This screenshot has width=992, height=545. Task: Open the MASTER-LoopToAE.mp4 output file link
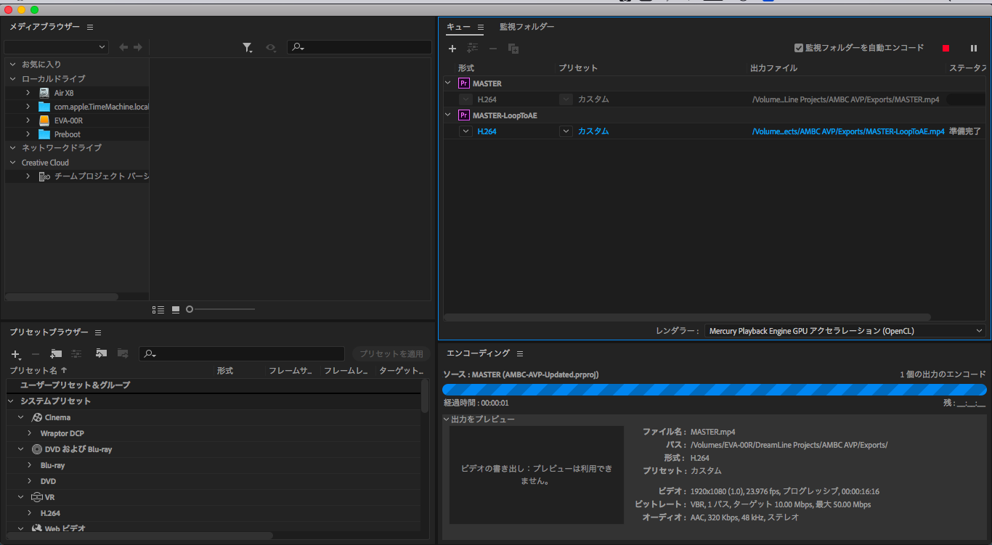pyautogui.click(x=847, y=131)
